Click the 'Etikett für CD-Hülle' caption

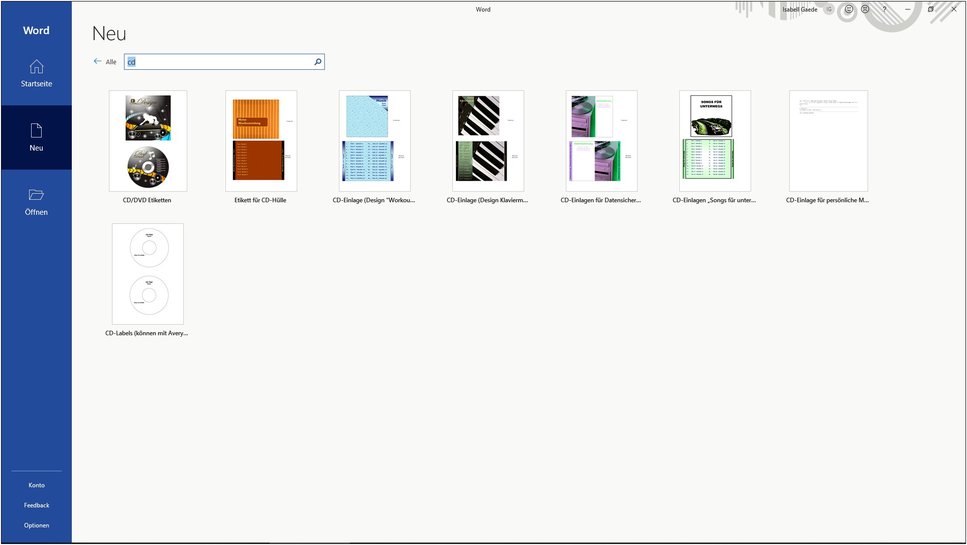[260, 200]
